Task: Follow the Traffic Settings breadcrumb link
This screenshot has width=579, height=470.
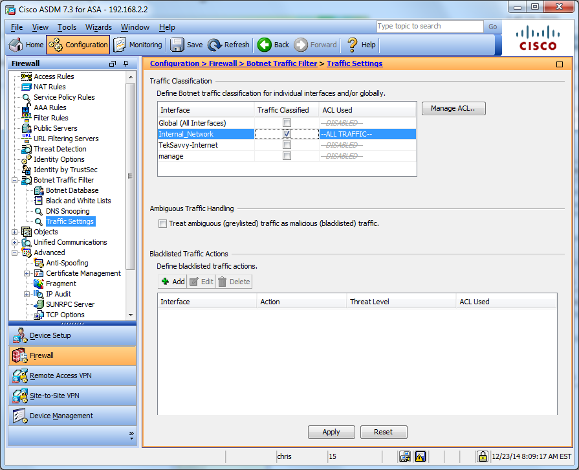Action: (x=355, y=63)
